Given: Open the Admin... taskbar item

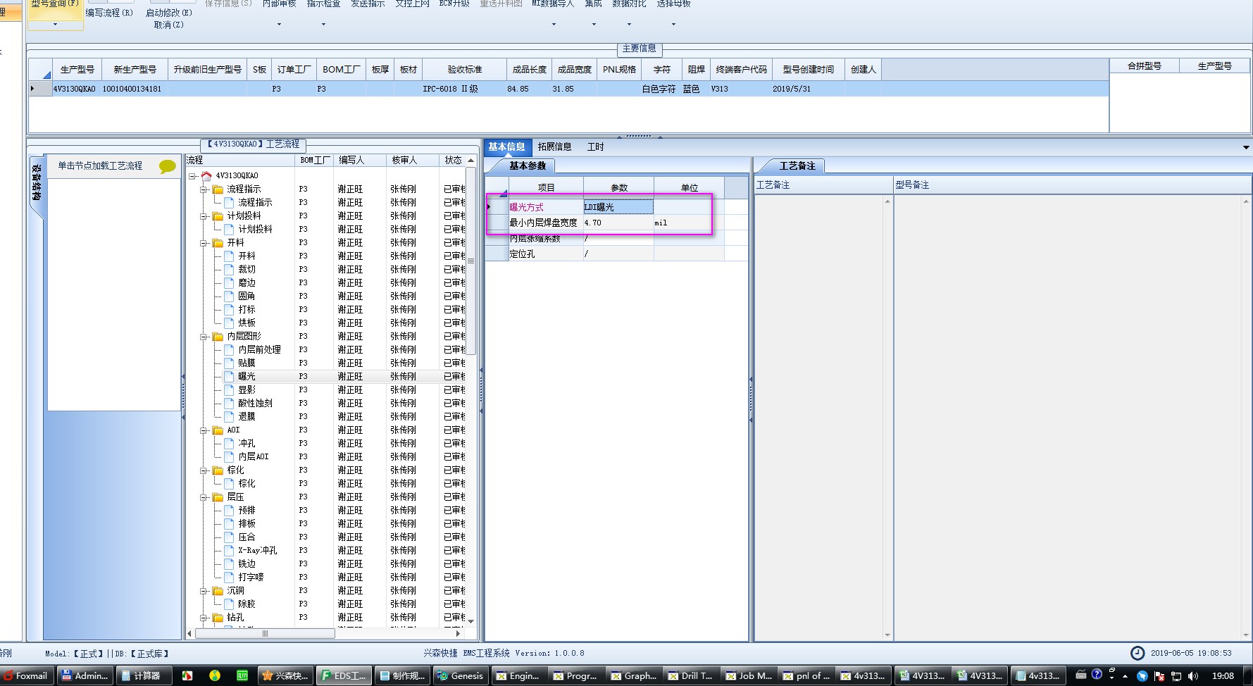Looking at the screenshot, I should tap(85, 675).
